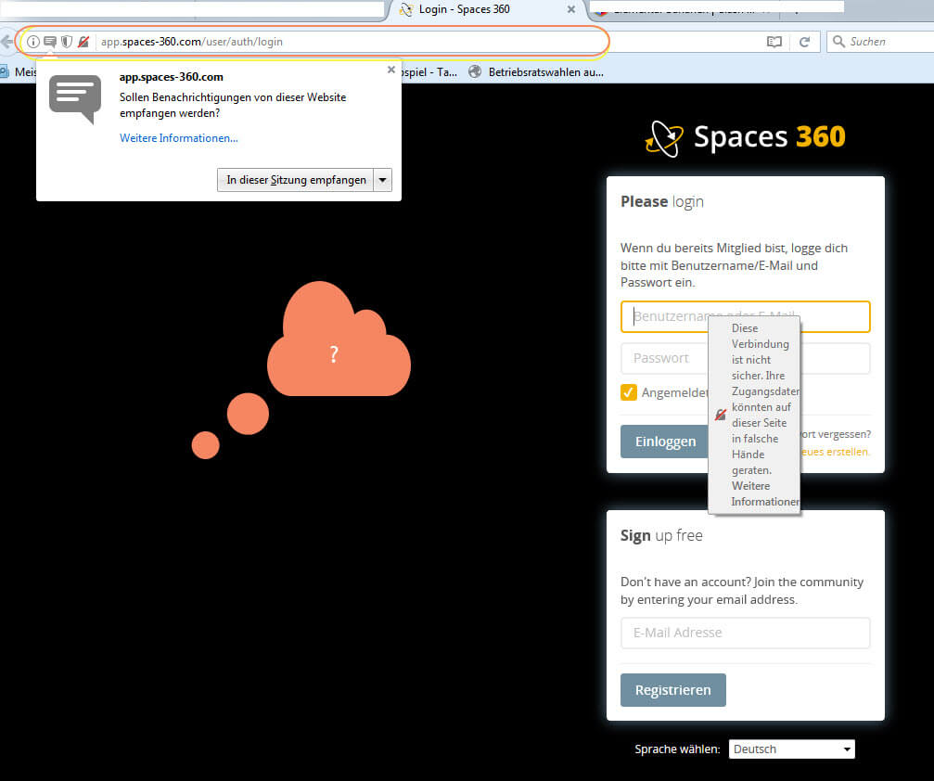Expand arrow next to 'In dieser Sitzung empfangen'
Screen dimensions: 934x781
click(x=383, y=180)
